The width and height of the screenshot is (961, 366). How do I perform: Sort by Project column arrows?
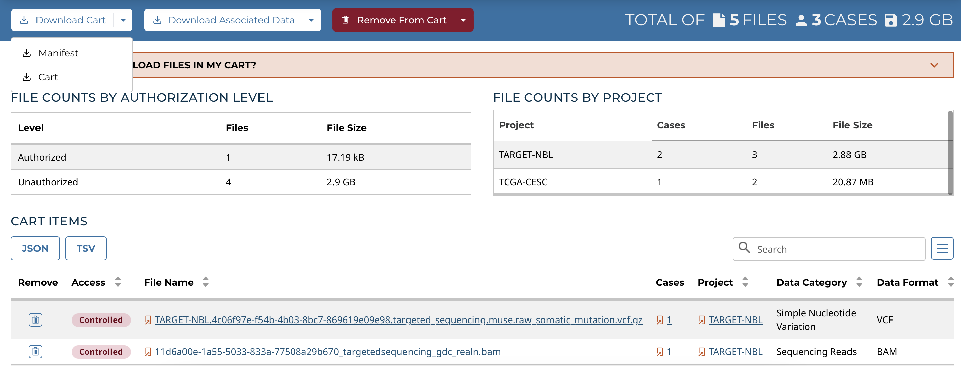745,282
